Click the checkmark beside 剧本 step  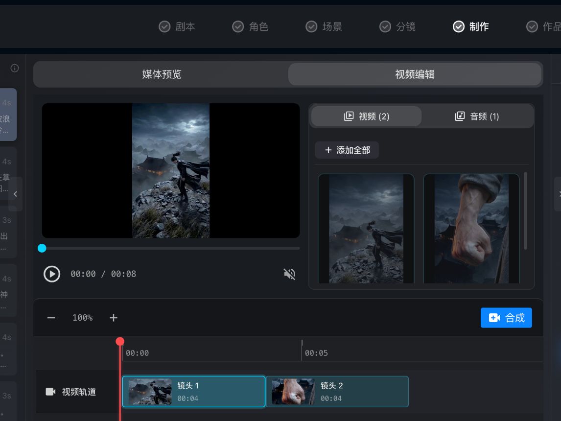click(x=164, y=26)
